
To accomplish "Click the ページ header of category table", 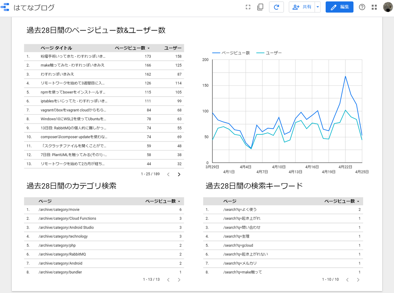I will coord(45,201).
